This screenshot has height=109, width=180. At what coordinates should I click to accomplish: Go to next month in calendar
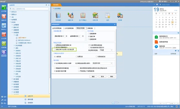177,11
